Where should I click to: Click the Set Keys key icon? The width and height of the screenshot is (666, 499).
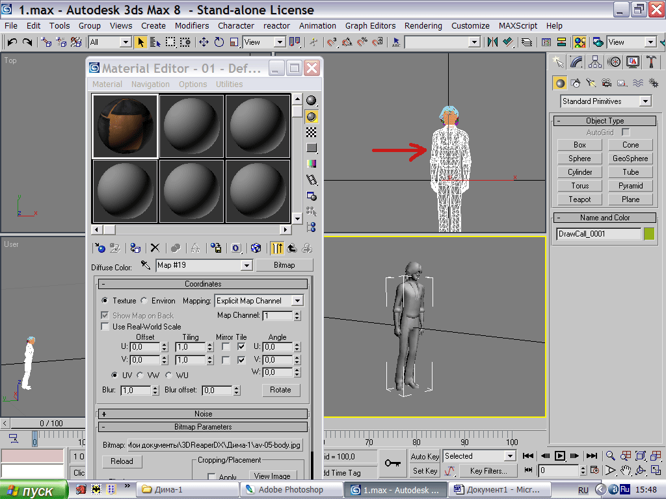click(x=392, y=463)
